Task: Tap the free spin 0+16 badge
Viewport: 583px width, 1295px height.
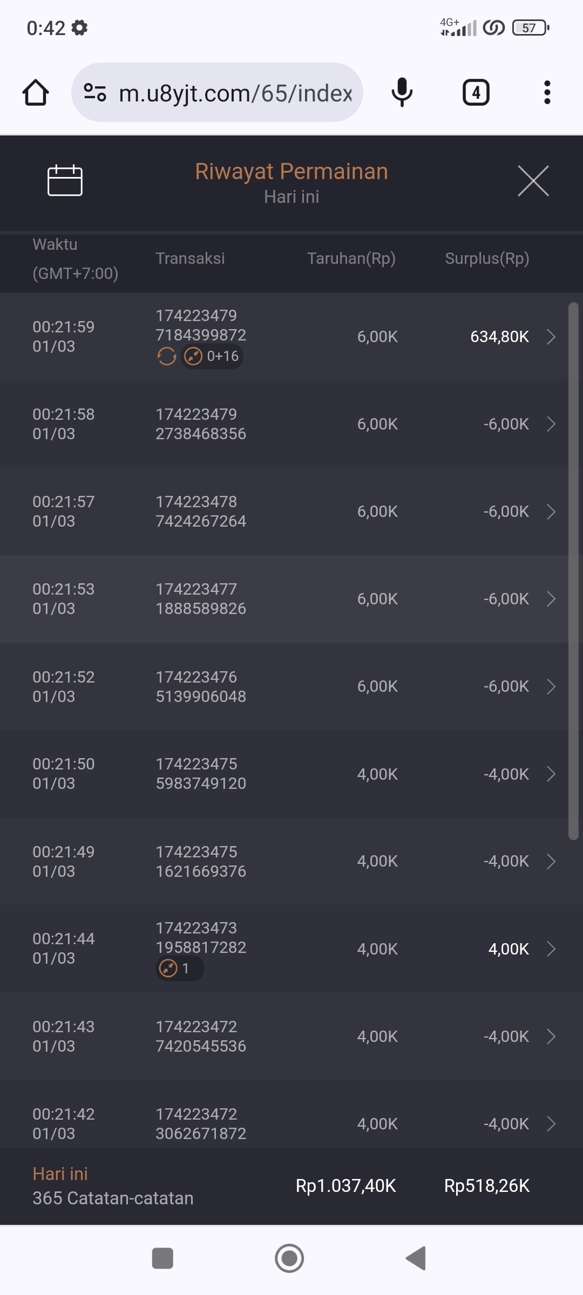Action: click(212, 356)
